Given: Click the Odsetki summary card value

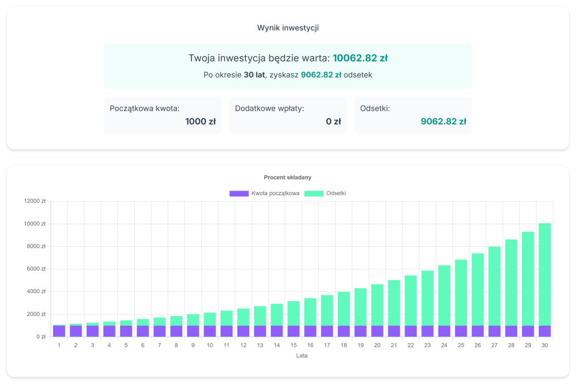Looking at the screenshot, I should click(x=443, y=122).
